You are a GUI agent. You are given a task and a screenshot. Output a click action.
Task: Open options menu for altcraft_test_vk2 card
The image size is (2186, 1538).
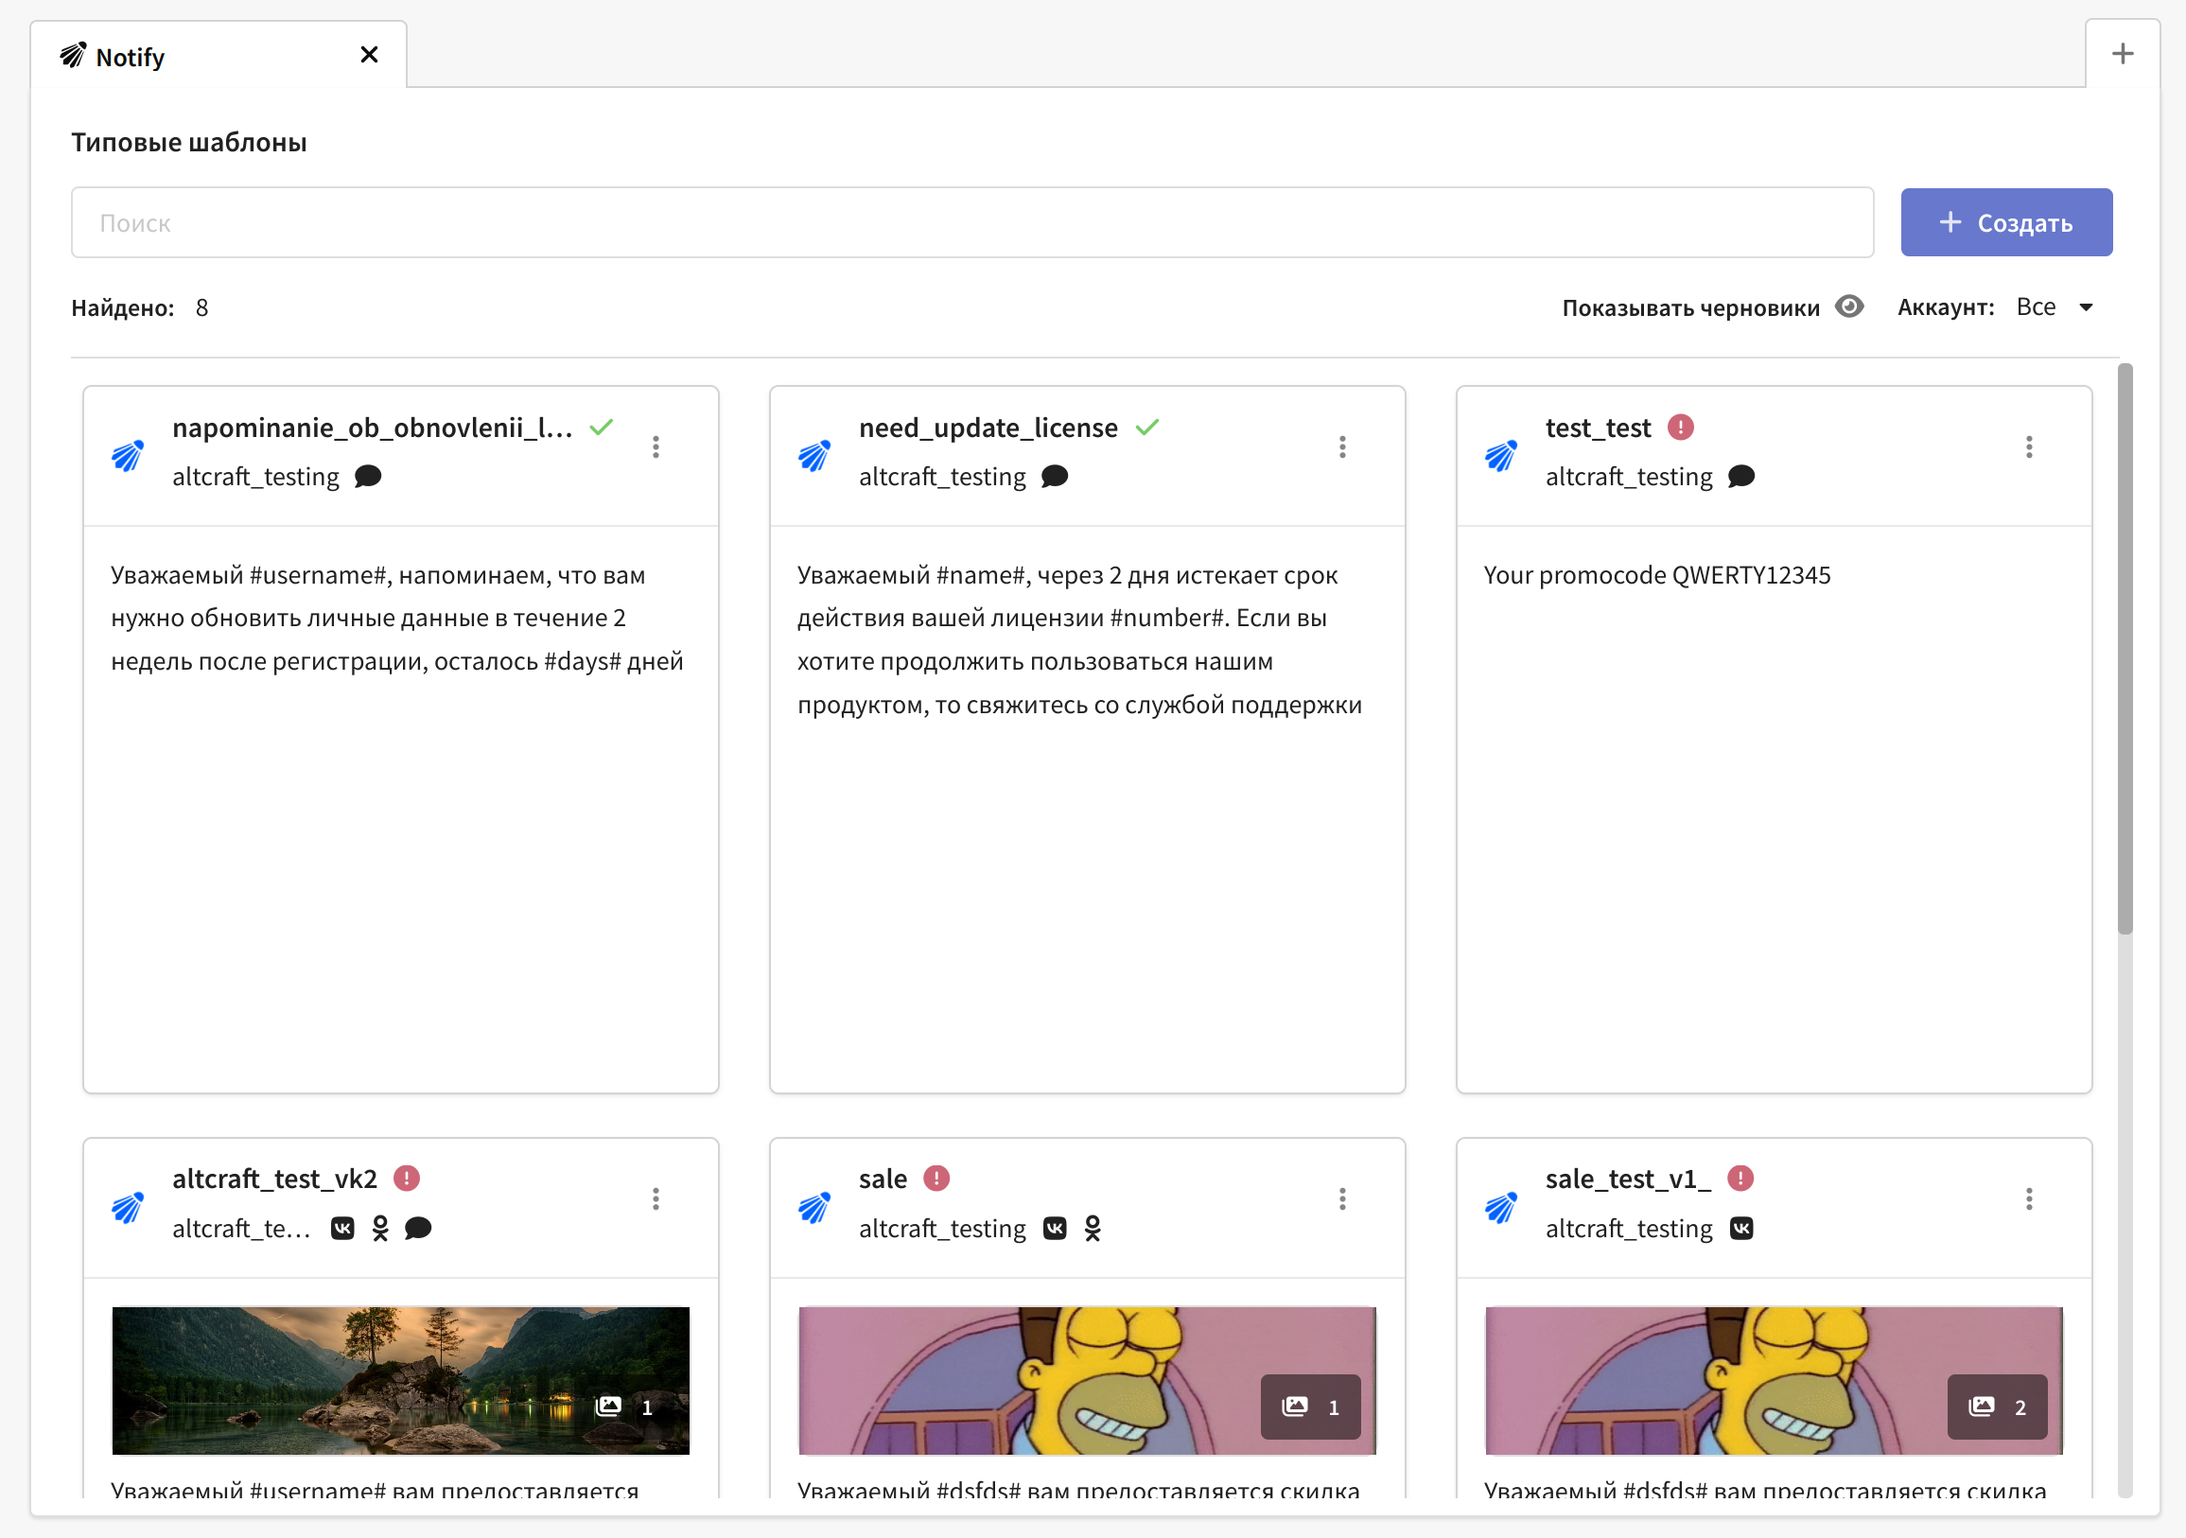[x=656, y=1198]
